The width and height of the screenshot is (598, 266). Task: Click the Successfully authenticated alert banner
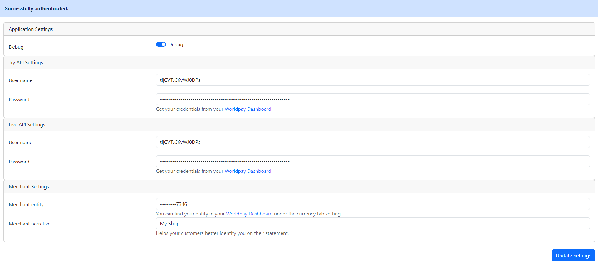pyautogui.click(x=37, y=9)
